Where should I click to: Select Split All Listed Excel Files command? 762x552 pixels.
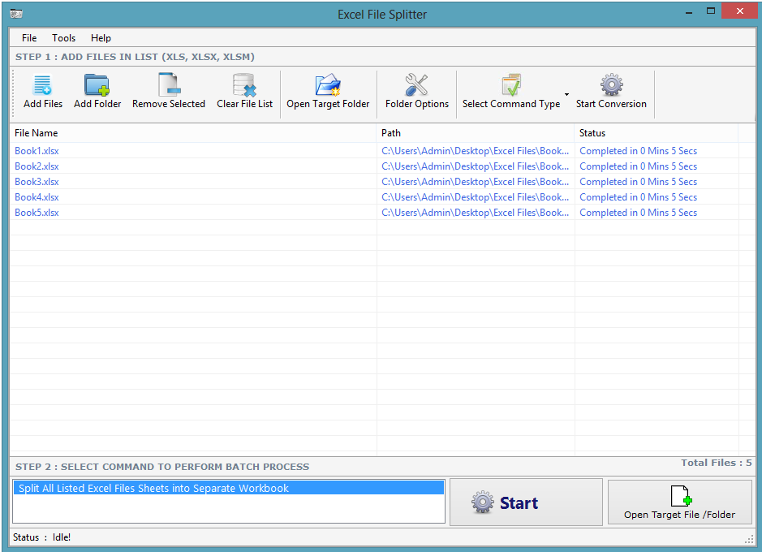coord(228,488)
